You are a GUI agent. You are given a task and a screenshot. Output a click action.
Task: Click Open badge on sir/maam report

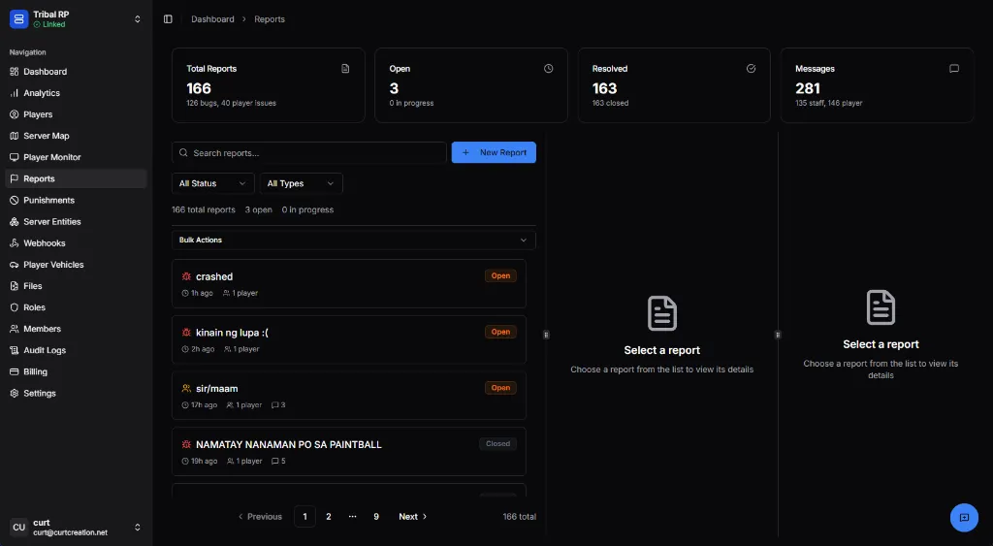click(x=500, y=388)
